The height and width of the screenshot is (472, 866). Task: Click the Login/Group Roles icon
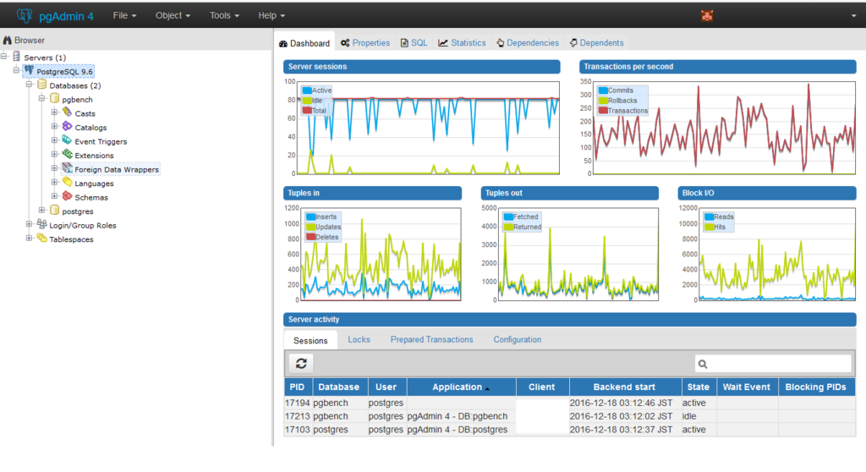tap(42, 224)
